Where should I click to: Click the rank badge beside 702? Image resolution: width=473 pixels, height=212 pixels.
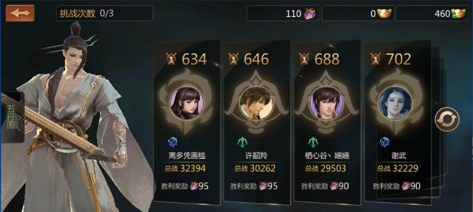(376, 59)
